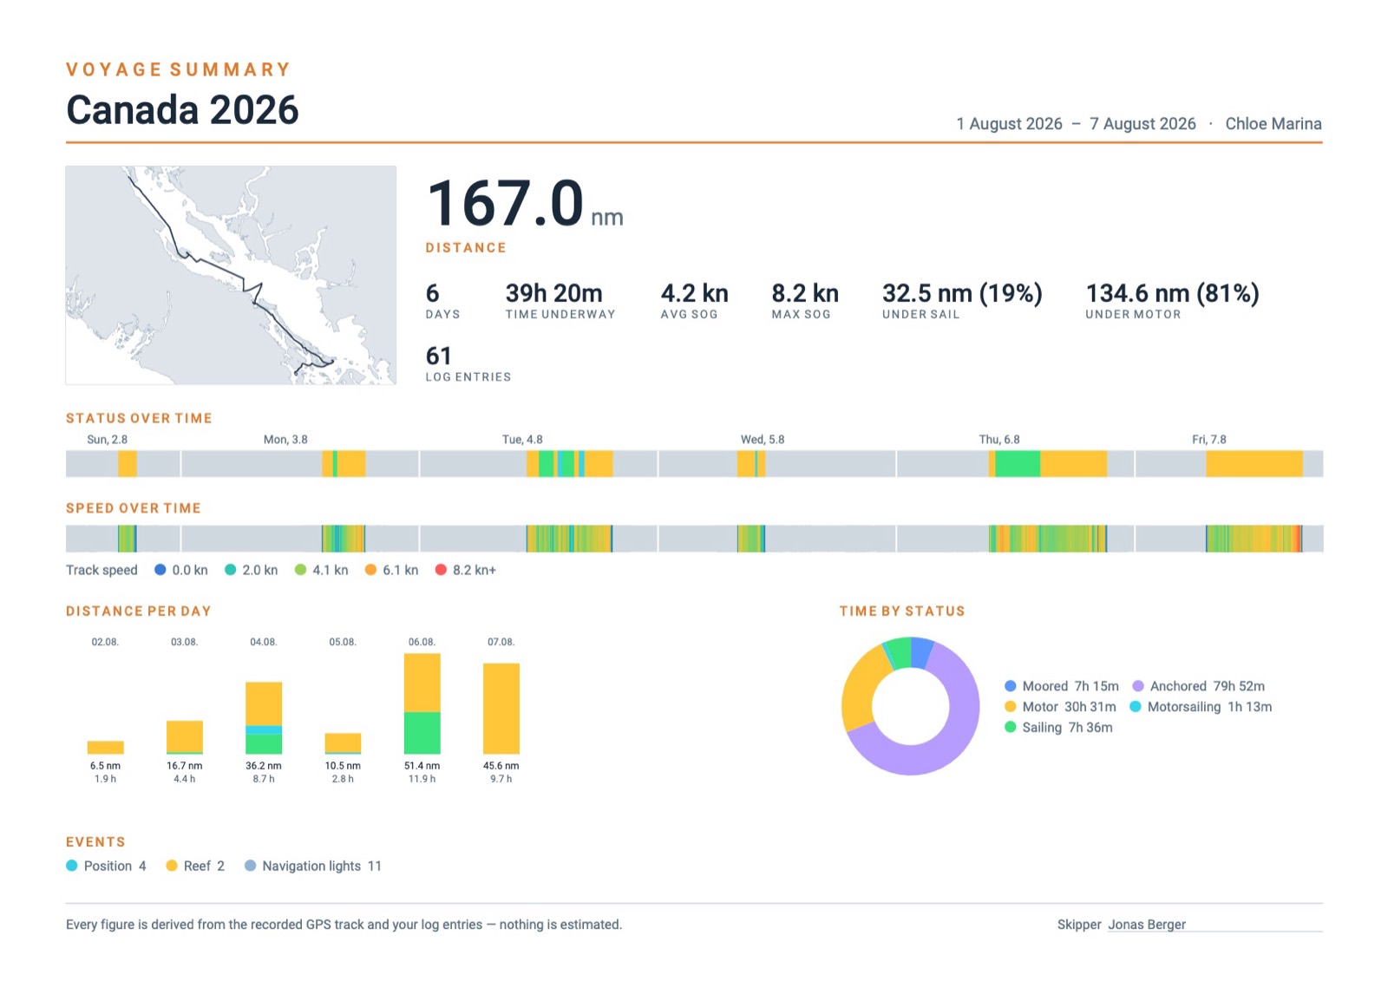Select Friday's yellow motor segment in Status Over Time
The image size is (1388, 981).
[1254, 464]
